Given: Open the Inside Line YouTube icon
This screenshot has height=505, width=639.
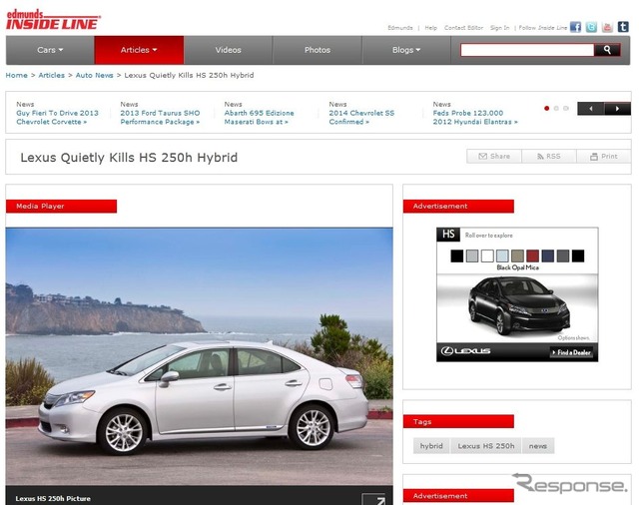Looking at the screenshot, I should [607, 27].
